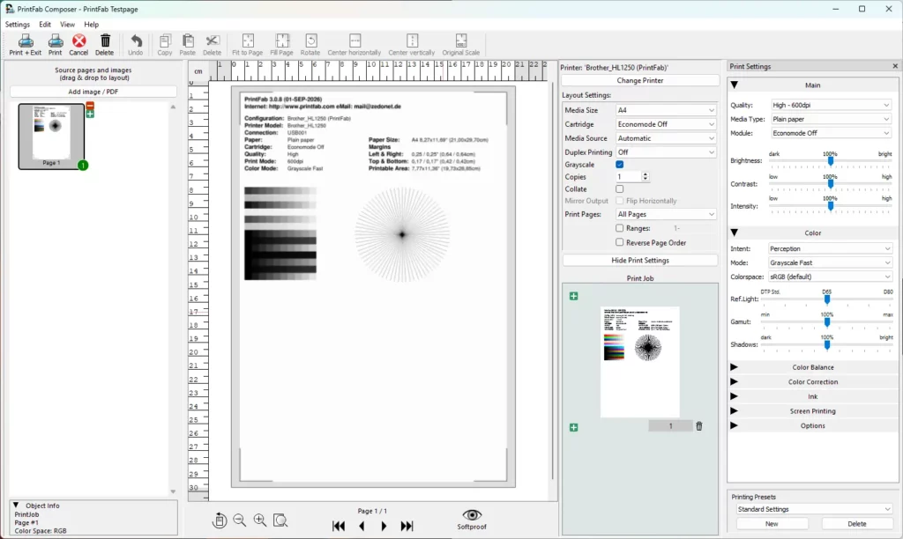Open the Duplex Printing dropdown
The height and width of the screenshot is (539, 903).
(x=666, y=152)
